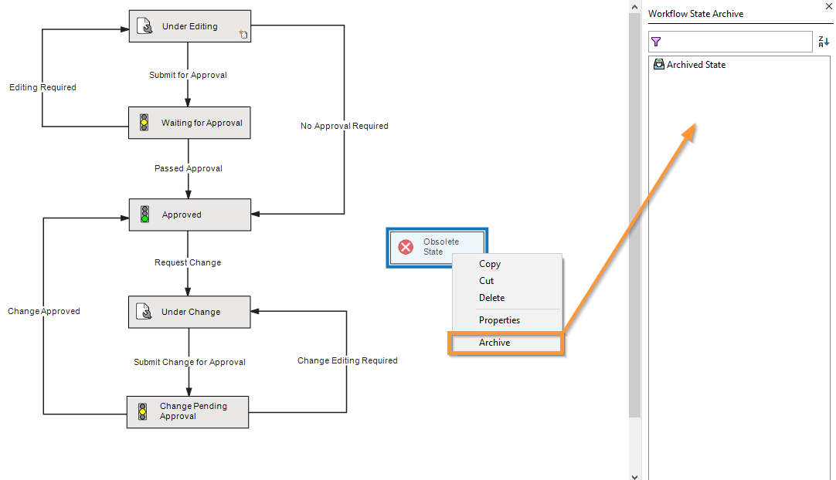Open Properties from the context menu
The height and width of the screenshot is (480, 836).
[499, 319]
